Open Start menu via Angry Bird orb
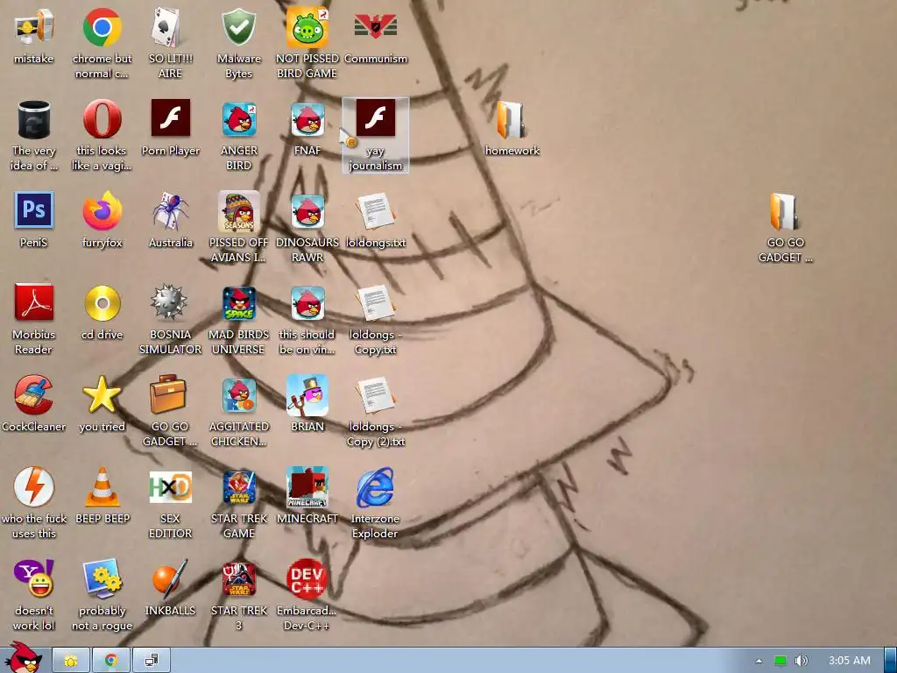 tap(23, 658)
